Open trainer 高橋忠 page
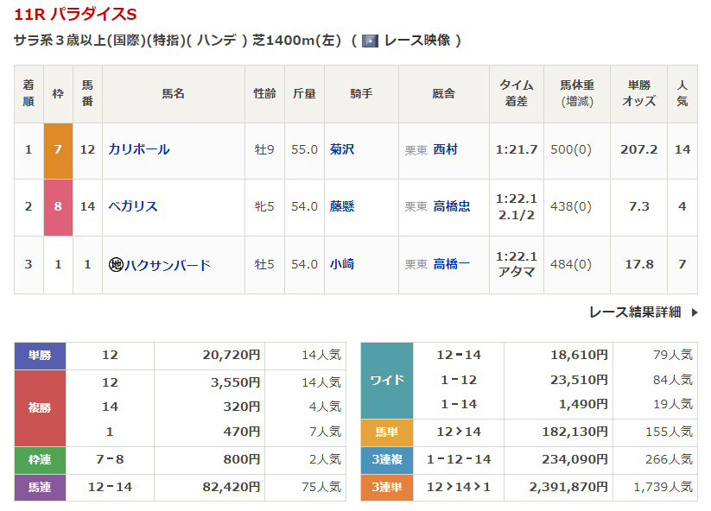Image resolution: width=711 pixels, height=511 pixels. tap(452, 206)
